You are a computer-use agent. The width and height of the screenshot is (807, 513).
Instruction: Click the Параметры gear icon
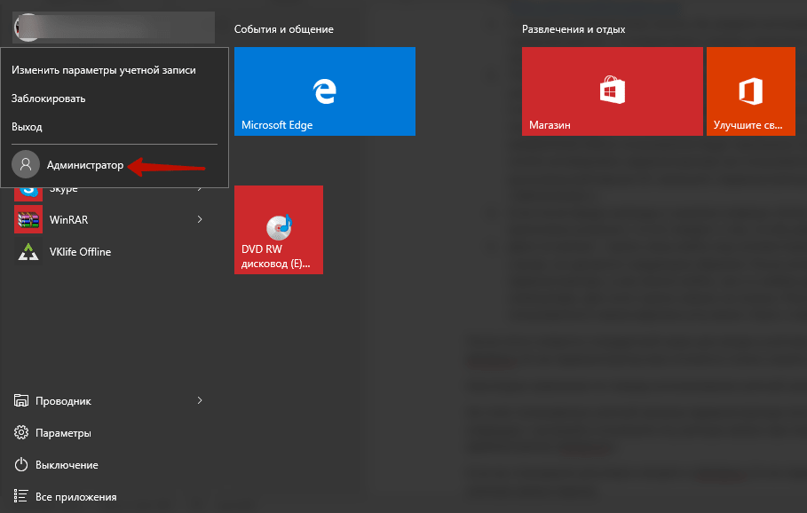21,432
